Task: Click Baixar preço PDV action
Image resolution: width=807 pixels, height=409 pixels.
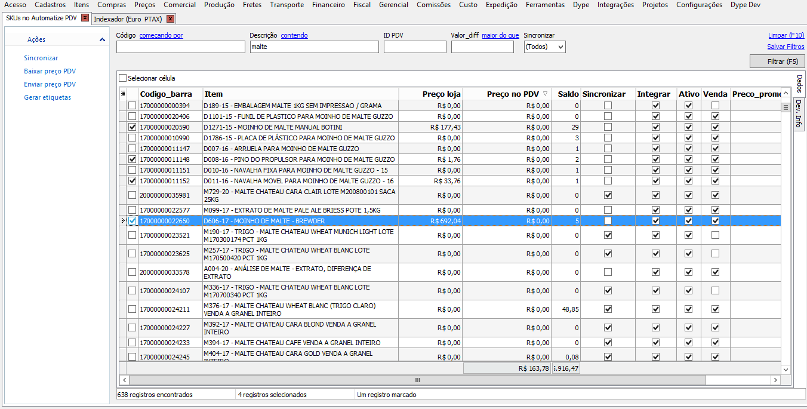Action: point(50,71)
